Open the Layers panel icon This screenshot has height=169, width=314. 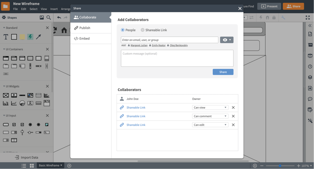coord(310,77)
